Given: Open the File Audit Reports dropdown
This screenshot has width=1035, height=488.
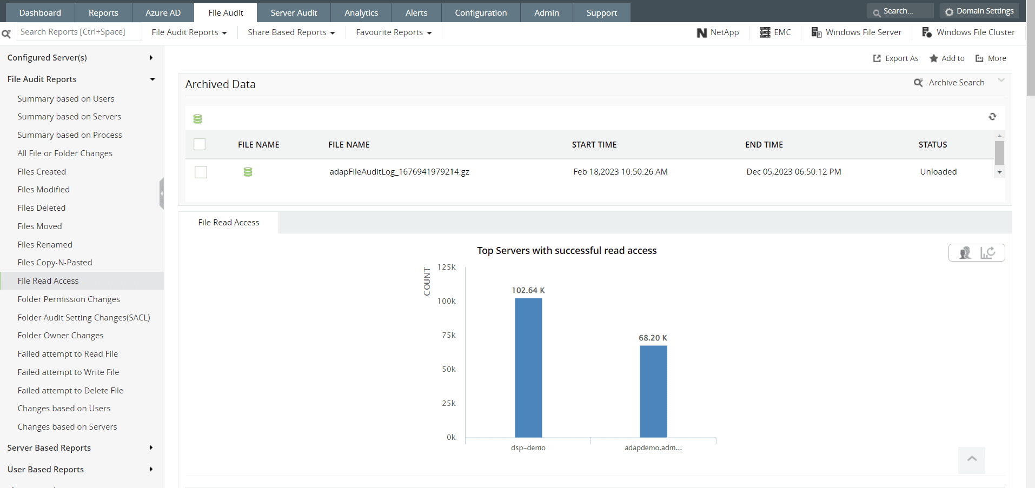Looking at the screenshot, I should 189,32.
